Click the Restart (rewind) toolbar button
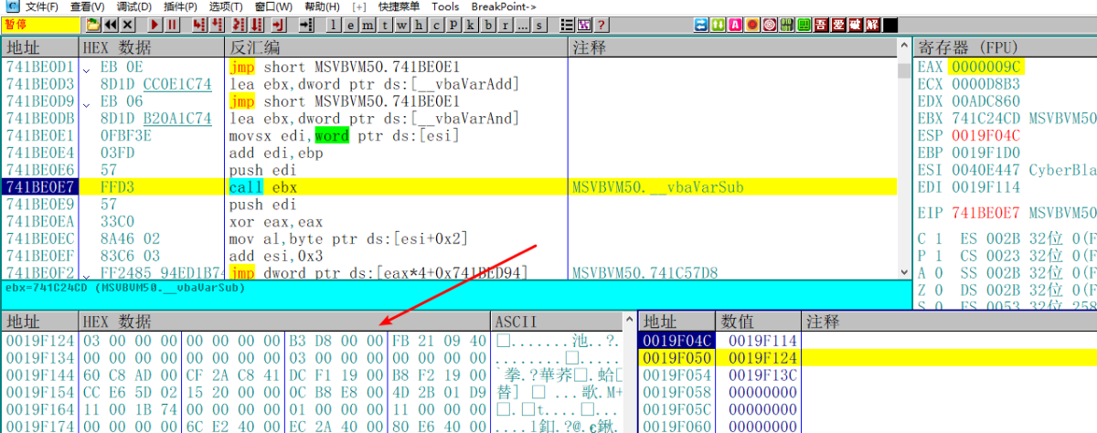 coord(110,24)
